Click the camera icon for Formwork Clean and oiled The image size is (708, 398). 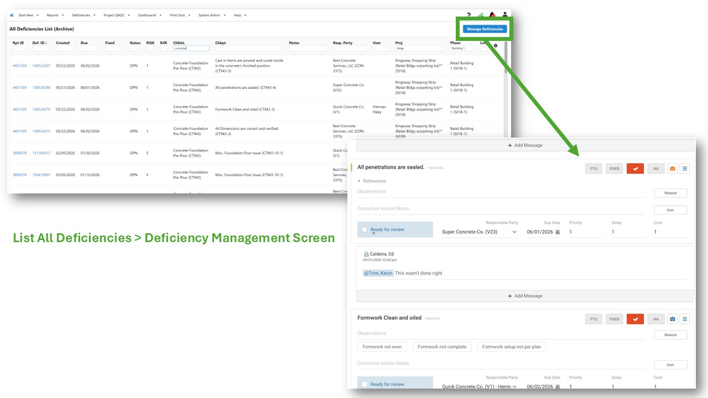click(x=672, y=319)
